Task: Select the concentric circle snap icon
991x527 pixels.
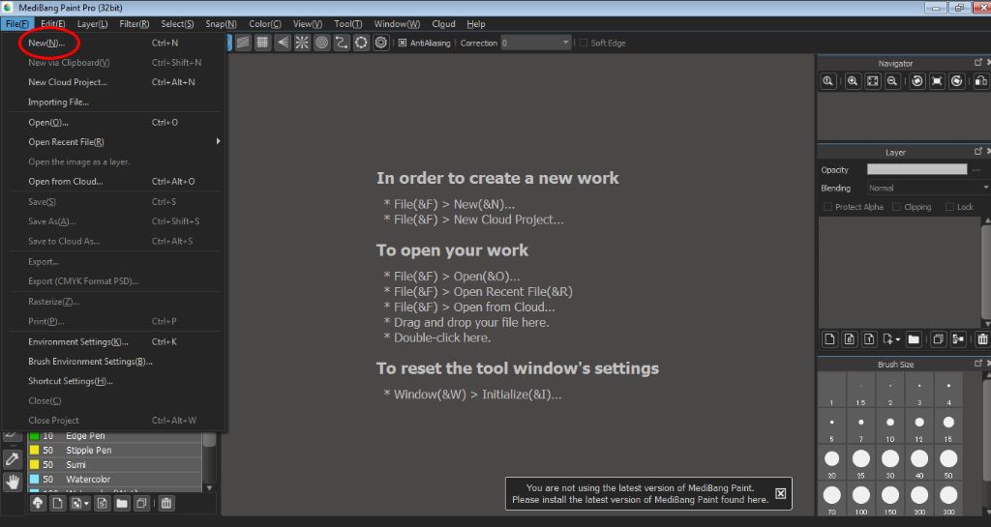Action: coord(321,43)
